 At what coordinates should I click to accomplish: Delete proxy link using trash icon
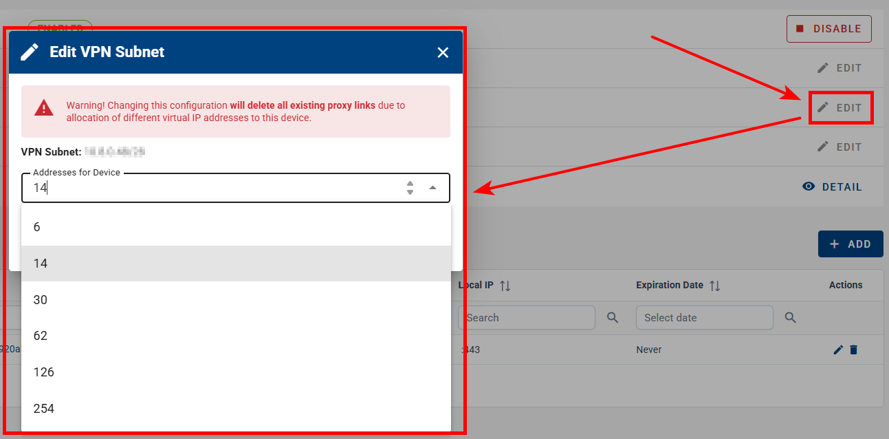853,350
